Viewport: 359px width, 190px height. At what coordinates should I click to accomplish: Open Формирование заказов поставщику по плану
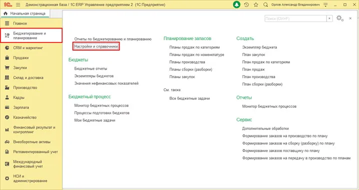(281, 151)
